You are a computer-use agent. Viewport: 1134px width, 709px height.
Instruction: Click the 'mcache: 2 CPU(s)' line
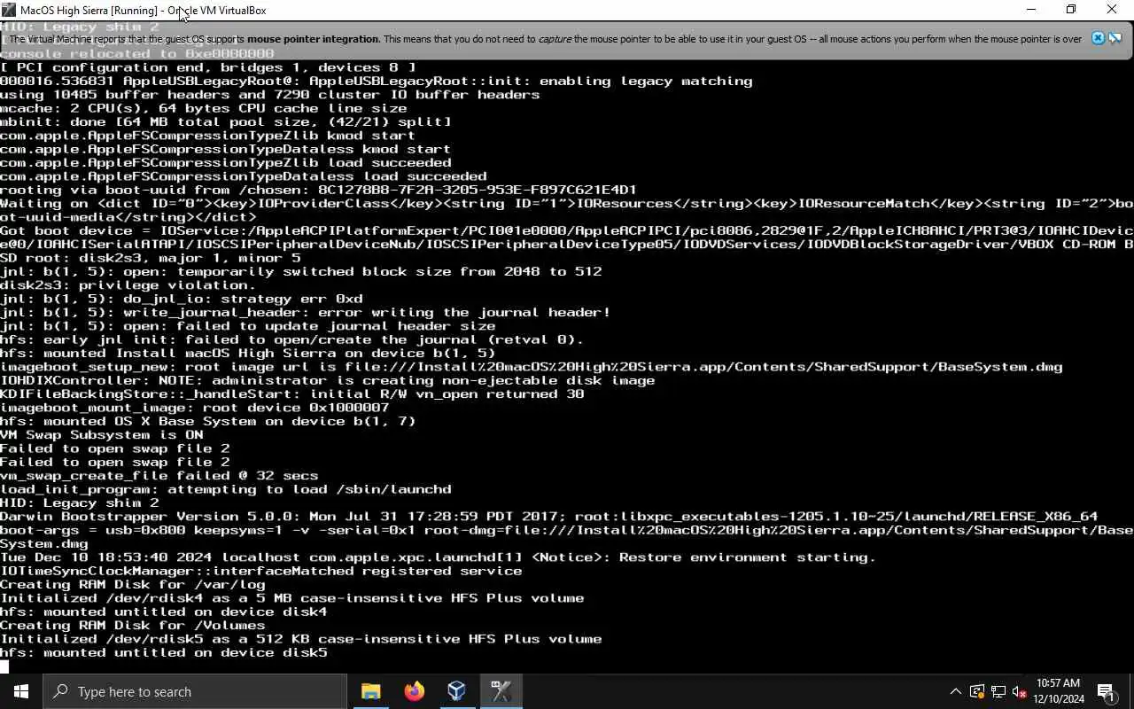pos(203,108)
